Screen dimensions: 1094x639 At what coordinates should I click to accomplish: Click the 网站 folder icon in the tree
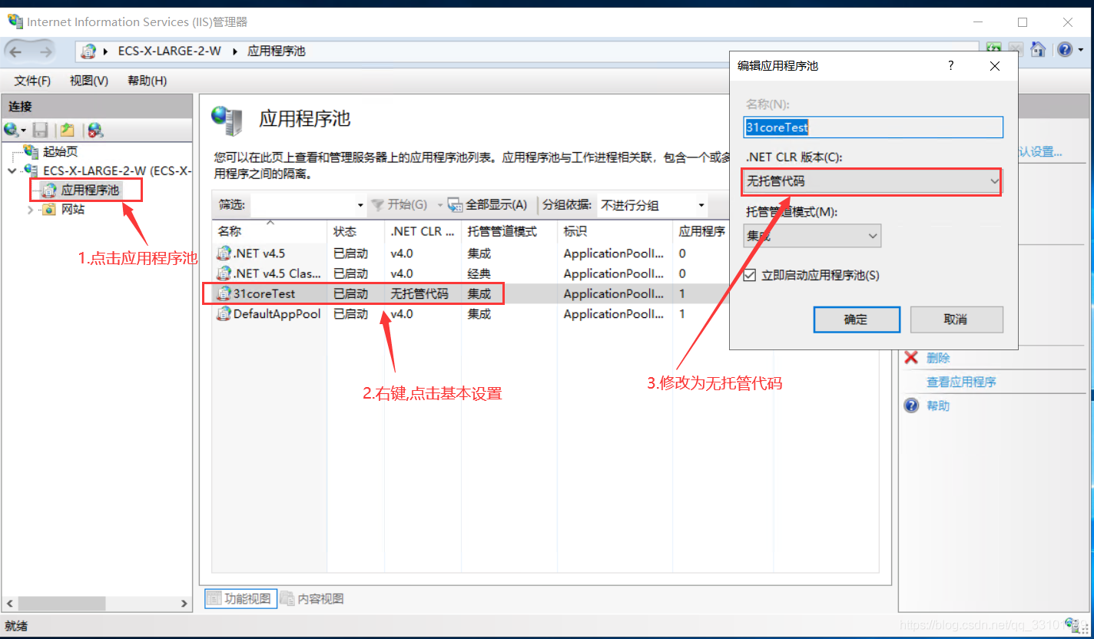pos(49,209)
